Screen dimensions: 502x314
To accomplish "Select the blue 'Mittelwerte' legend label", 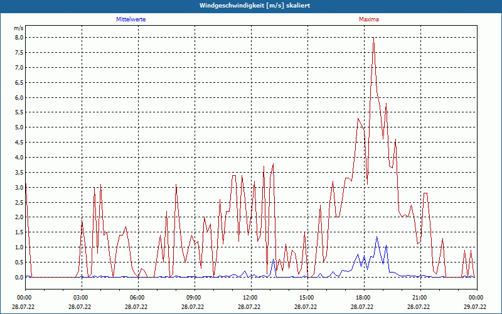I will point(131,19).
